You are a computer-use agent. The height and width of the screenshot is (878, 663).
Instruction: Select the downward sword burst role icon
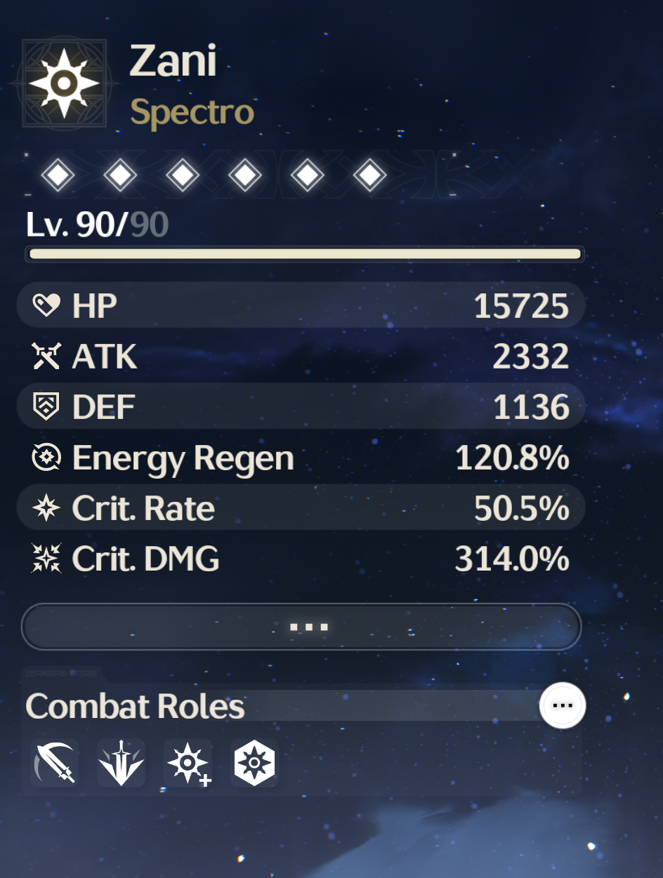pyautogui.click(x=122, y=762)
